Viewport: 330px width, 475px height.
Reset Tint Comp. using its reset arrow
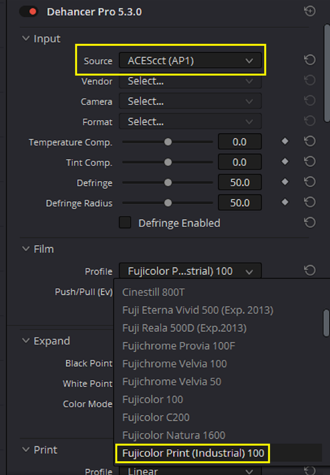coord(310,161)
